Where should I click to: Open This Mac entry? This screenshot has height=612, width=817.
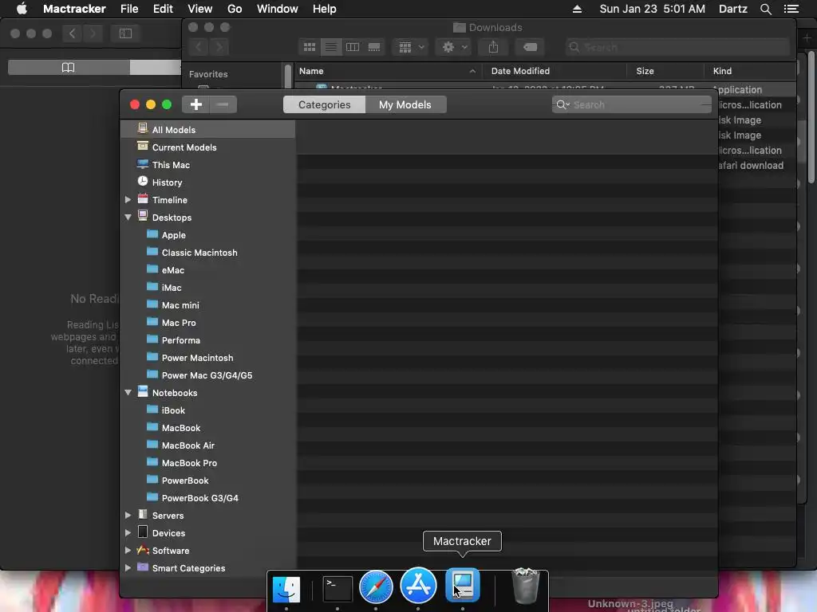click(208, 165)
